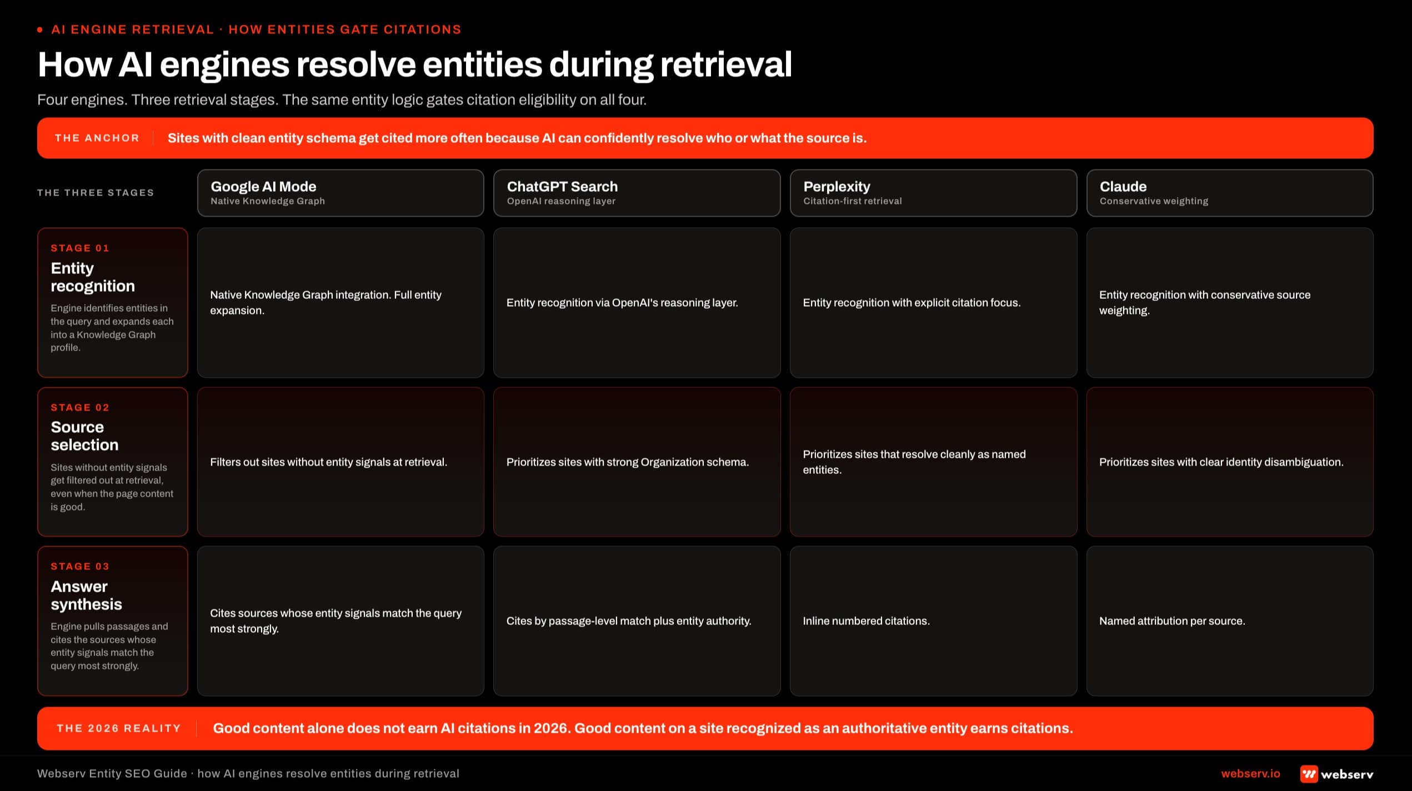This screenshot has width=1412, height=791.
Task: Click the sentence 'Good content alone does not earn AI citations'
Action: [x=643, y=728]
